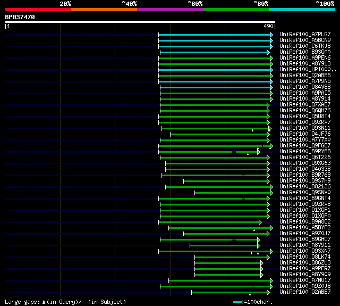Click the UniRef100_Q1XGF1 label
The height and width of the screenshot is (306, 340).
[x=305, y=210]
